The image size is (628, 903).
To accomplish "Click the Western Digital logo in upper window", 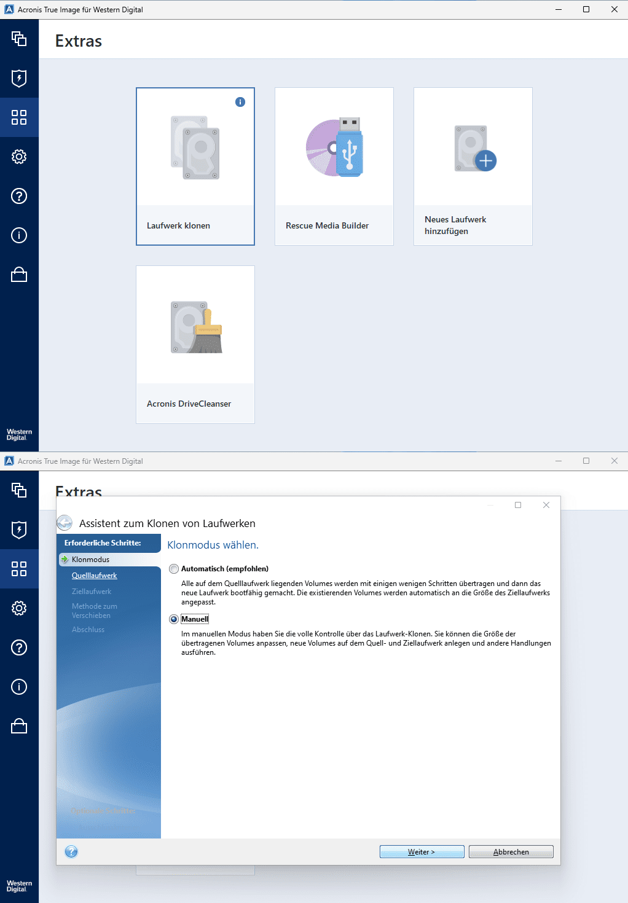I will click(x=19, y=435).
